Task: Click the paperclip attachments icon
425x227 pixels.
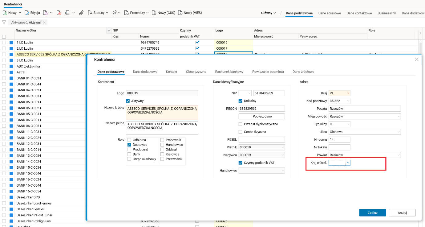Action: pyautogui.click(x=81, y=13)
